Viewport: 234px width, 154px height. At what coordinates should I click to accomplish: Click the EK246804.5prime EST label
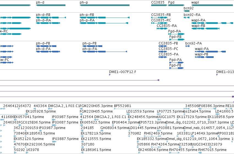153,150
